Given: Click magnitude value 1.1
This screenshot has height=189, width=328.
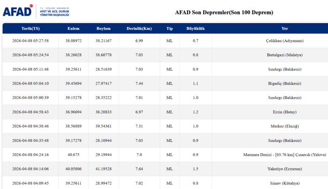Looking at the screenshot, I should pos(195,84).
